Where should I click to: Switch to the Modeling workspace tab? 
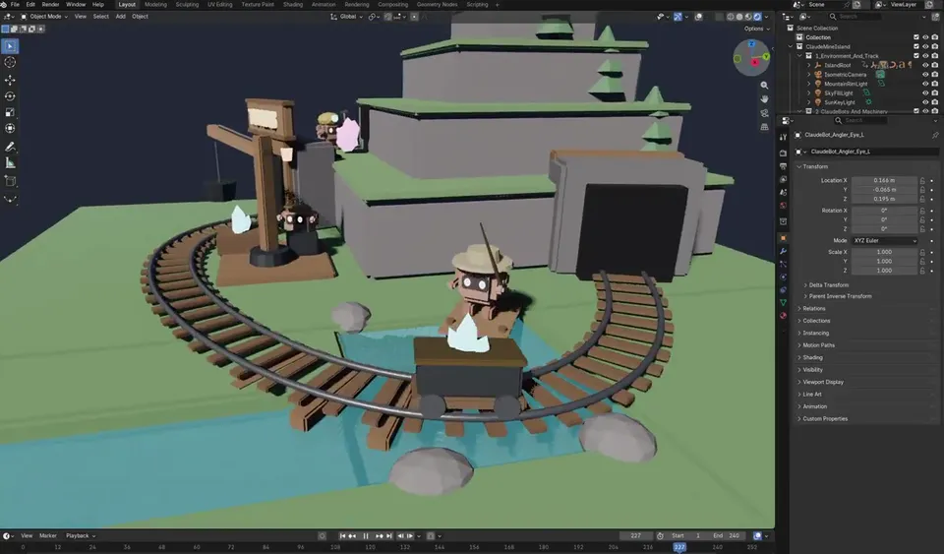click(156, 4)
